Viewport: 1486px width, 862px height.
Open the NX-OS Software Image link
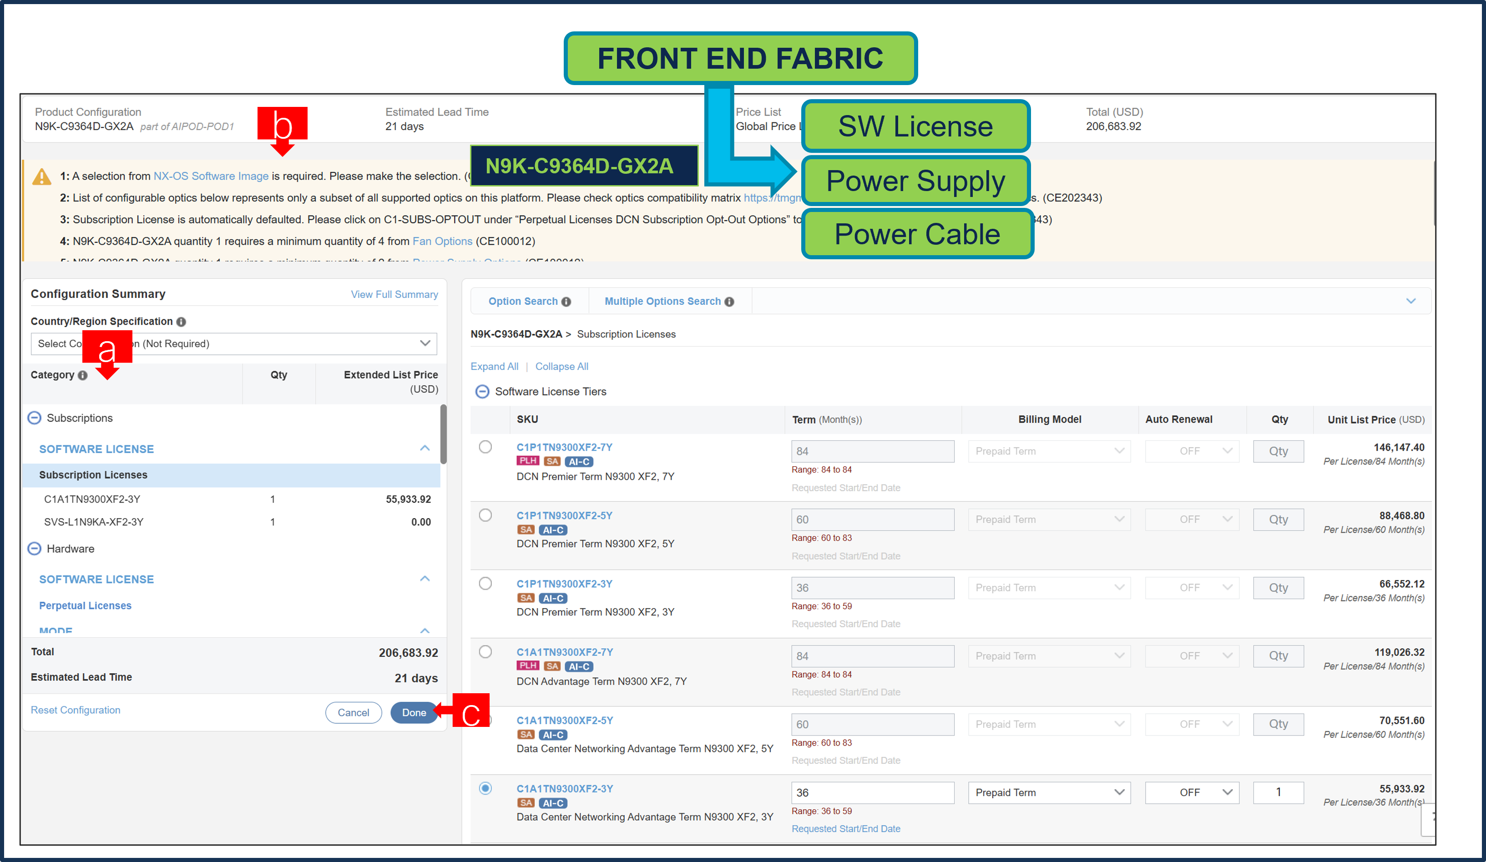(211, 176)
